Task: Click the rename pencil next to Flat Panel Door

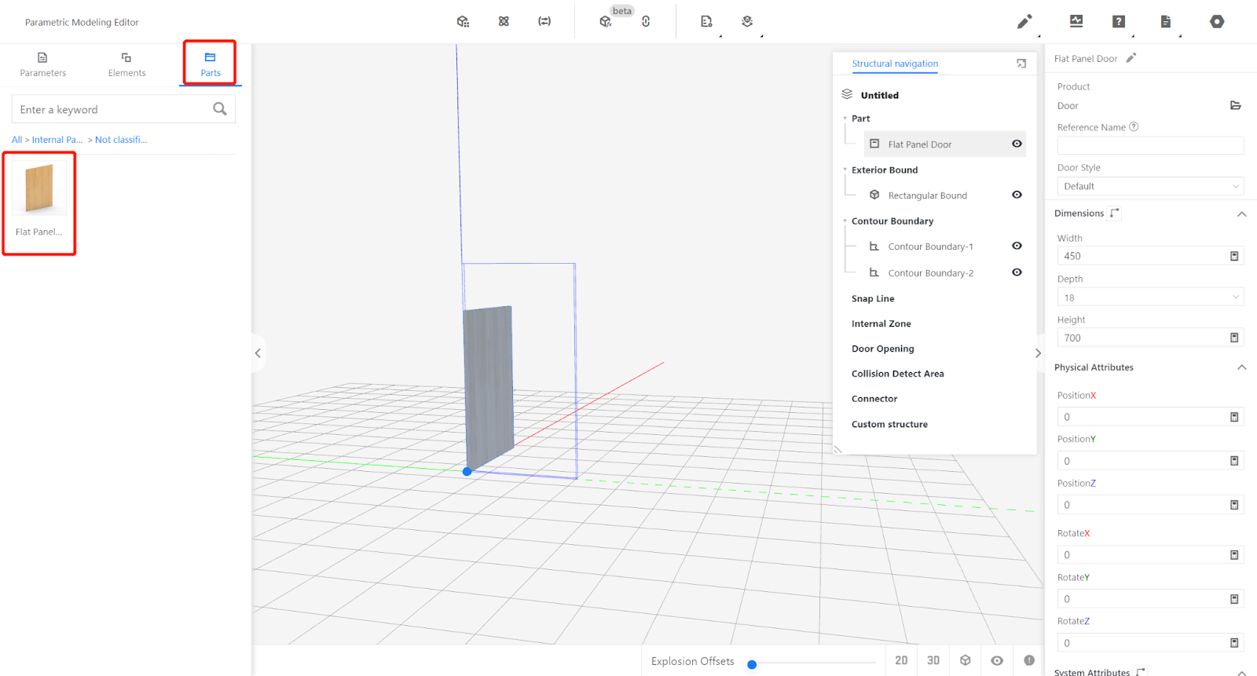Action: 1131,58
